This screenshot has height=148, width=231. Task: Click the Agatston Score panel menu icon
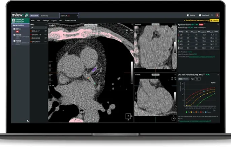(x=218, y=25)
